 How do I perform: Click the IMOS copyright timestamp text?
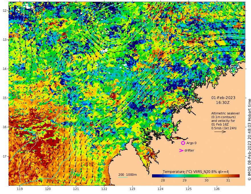tap(249, 140)
